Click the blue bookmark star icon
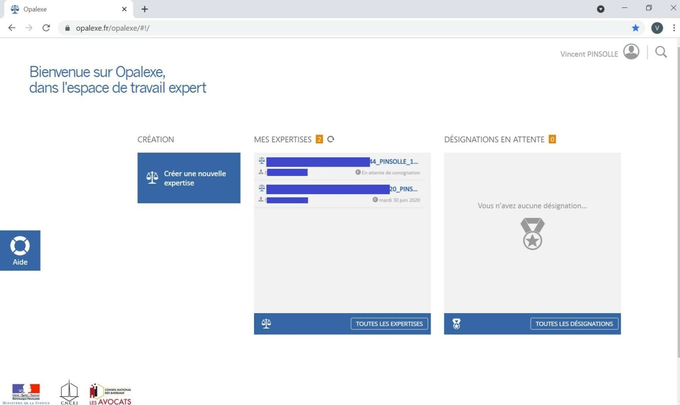Image resolution: width=680 pixels, height=405 pixels. (x=635, y=28)
